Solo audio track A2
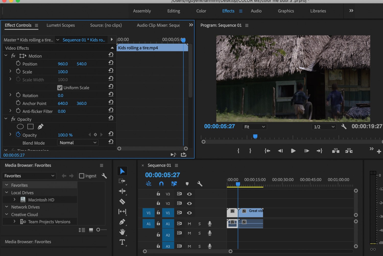The image size is (383, 256). coord(200,233)
